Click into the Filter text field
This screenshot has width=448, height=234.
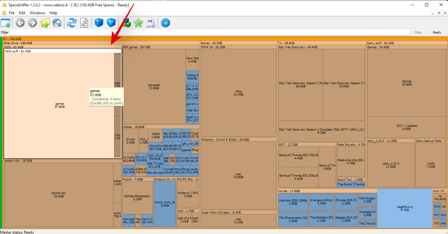tap(210, 32)
